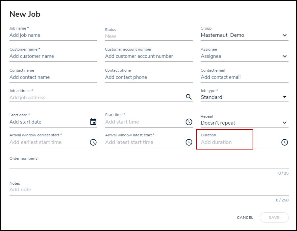Click the duration clock icon
The image size is (297, 231).
pos(285,142)
